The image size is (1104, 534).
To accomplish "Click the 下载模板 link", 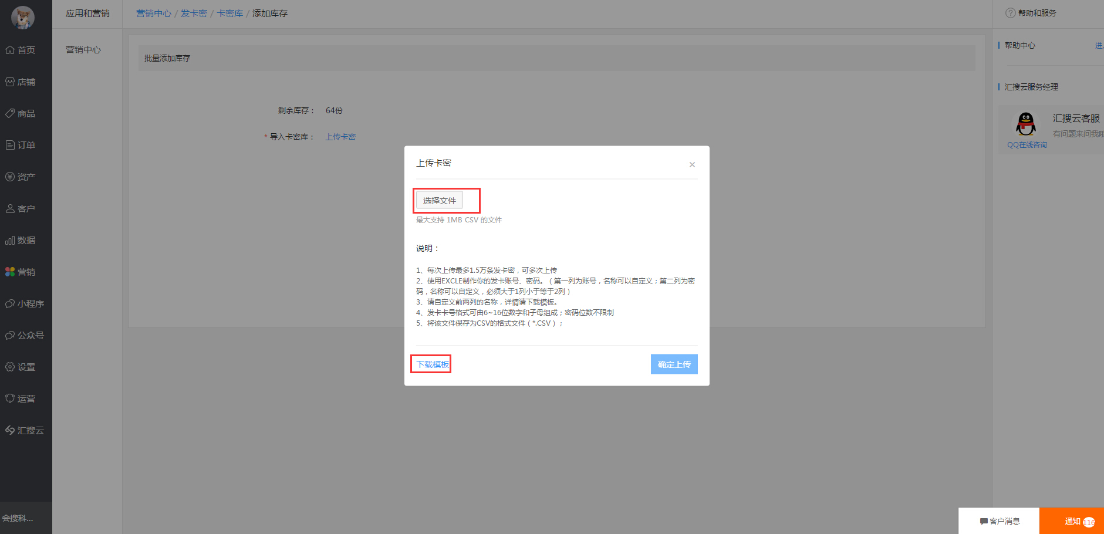I will click(433, 364).
